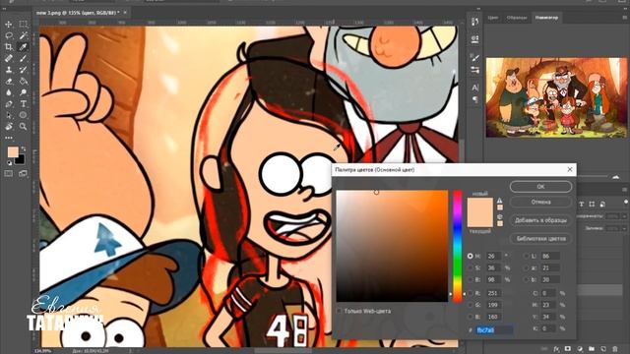The image size is (630, 354).
Task: Select the Brush tool
Action: point(23,59)
